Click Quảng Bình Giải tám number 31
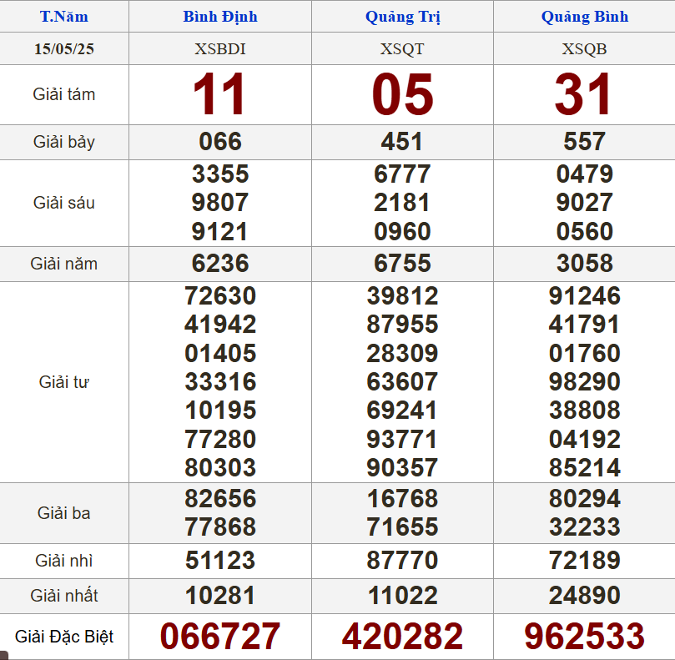The image size is (675, 660). (x=584, y=94)
